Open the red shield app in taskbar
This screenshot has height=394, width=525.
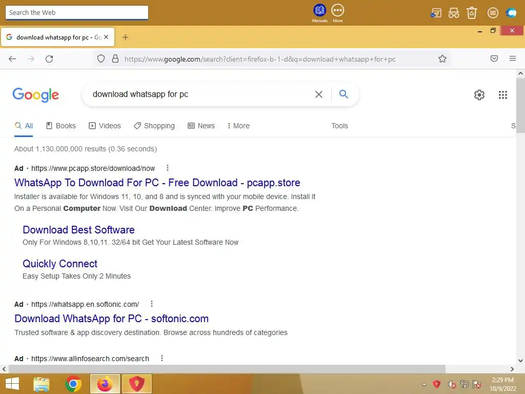(x=136, y=384)
